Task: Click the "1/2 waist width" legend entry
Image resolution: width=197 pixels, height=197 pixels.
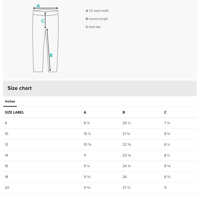Action: (97, 11)
